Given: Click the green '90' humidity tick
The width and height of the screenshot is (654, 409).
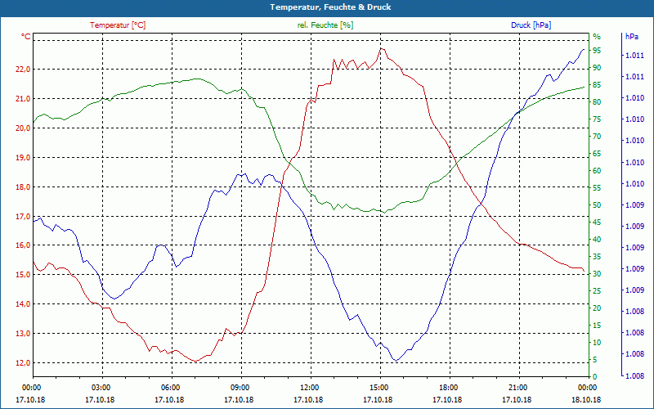Looking at the screenshot, I should pyautogui.click(x=597, y=68).
